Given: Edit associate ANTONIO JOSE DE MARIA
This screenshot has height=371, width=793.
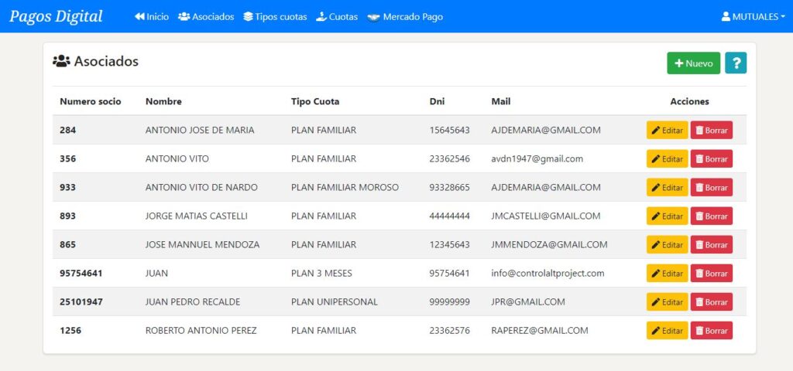Looking at the screenshot, I should click(x=667, y=131).
